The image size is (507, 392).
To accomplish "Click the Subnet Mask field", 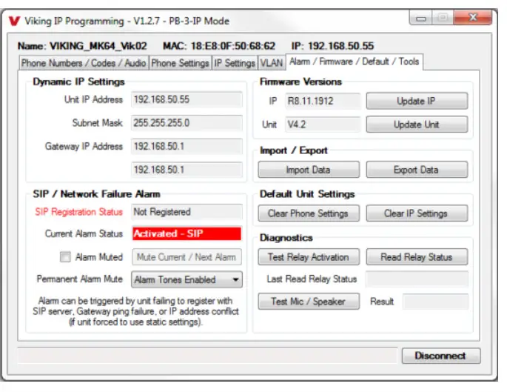I will (x=187, y=123).
